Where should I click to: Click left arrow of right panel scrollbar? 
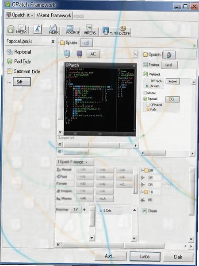coord(143,153)
